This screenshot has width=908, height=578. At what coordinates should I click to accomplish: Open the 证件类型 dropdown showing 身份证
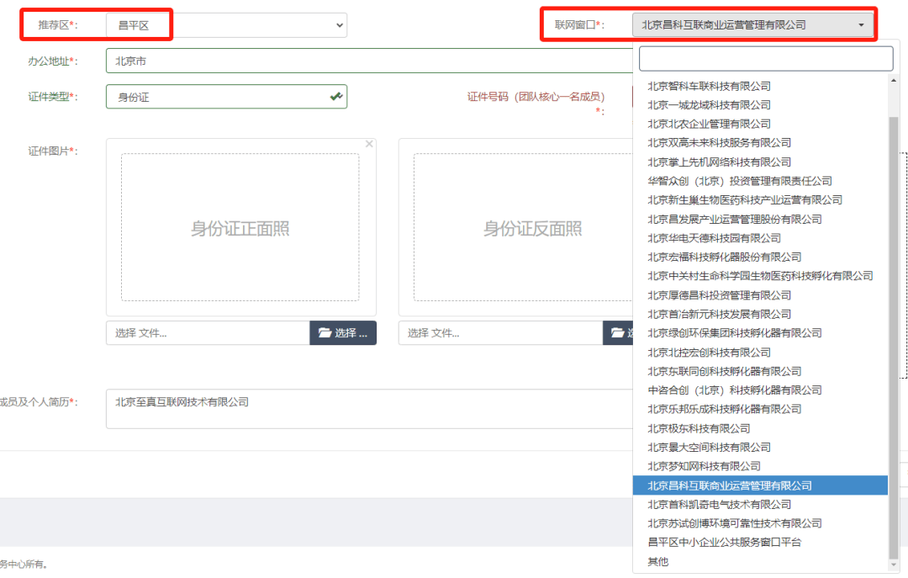226,97
